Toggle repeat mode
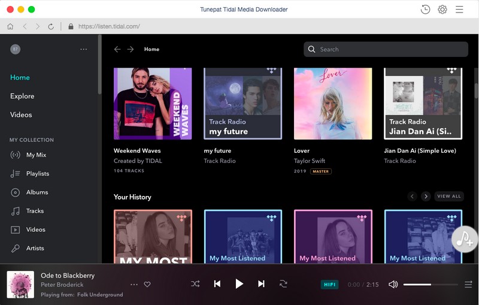Image resolution: width=479 pixels, height=305 pixels. pos(283,284)
